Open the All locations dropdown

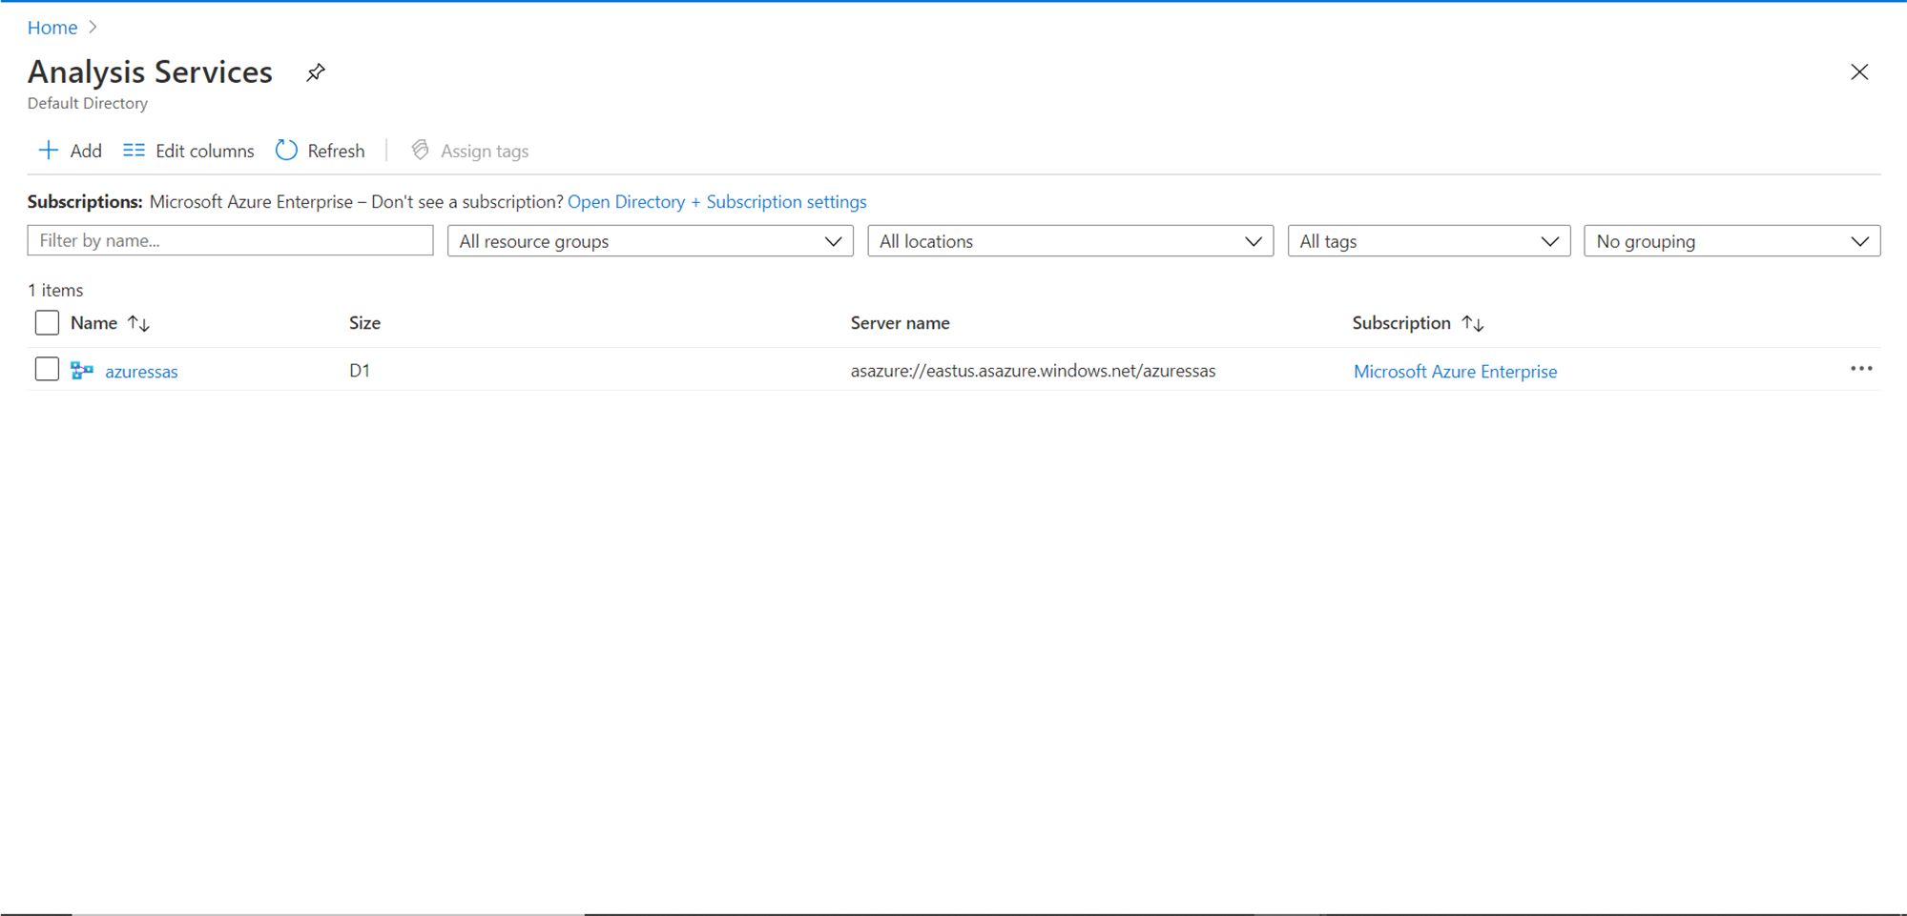(x=1070, y=241)
